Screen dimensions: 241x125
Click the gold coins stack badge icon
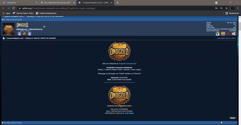[x=24, y=33]
